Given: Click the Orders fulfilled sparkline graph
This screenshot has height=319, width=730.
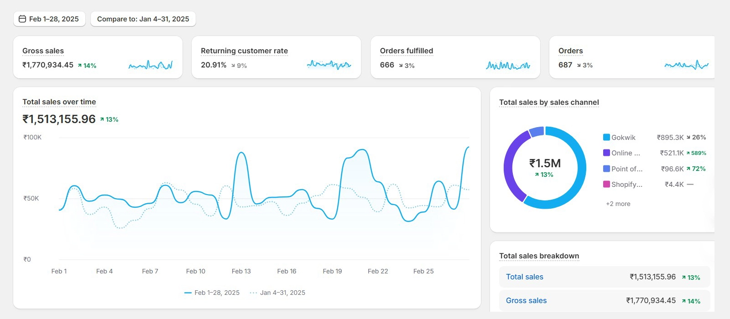Looking at the screenshot, I should point(508,66).
